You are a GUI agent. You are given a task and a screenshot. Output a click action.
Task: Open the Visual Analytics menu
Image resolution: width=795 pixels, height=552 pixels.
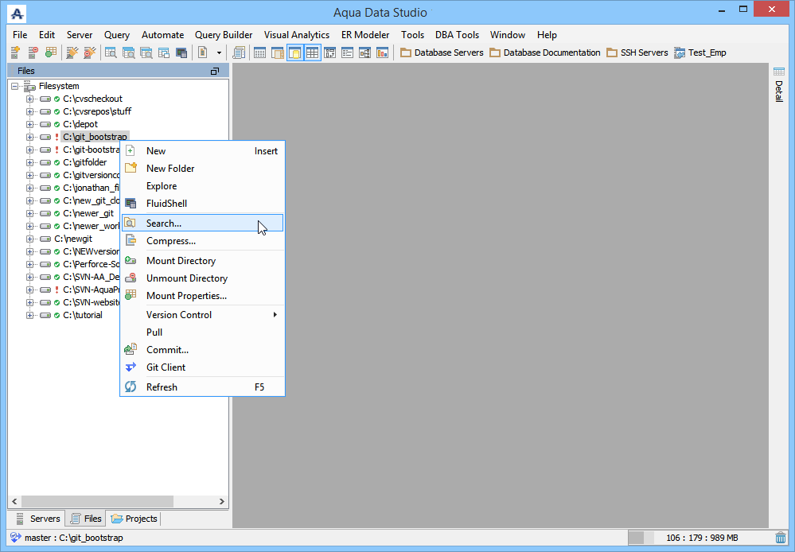(297, 35)
